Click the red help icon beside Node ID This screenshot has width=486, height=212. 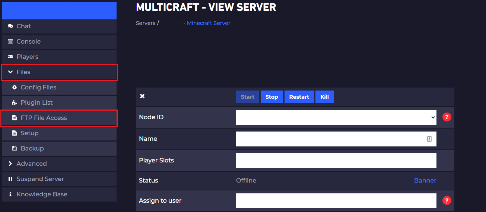pyautogui.click(x=447, y=117)
